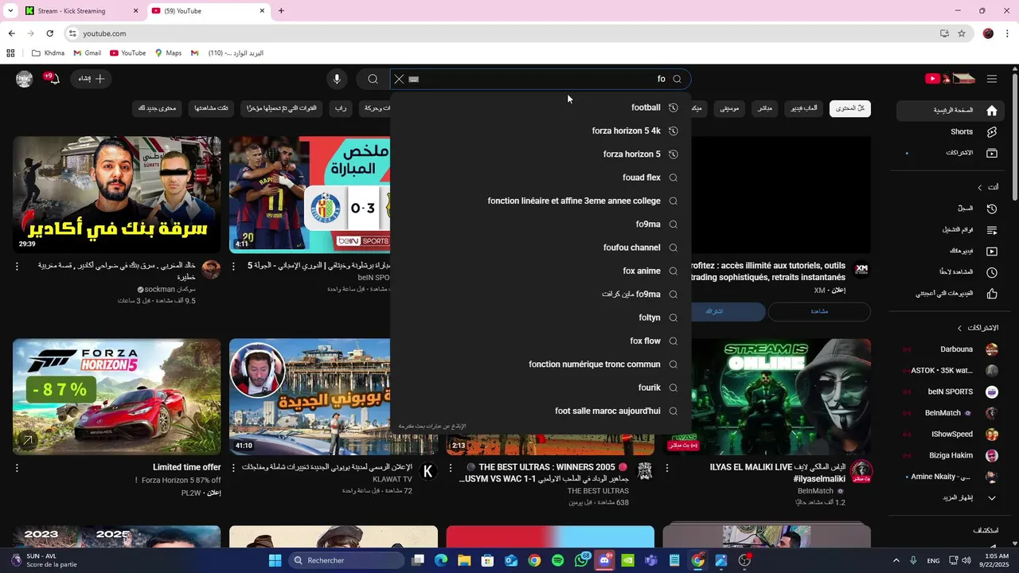Viewport: 1019px width, 573px height.
Task: Select the 'foltyn' suggestion
Action: pyautogui.click(x=541, y=318)
